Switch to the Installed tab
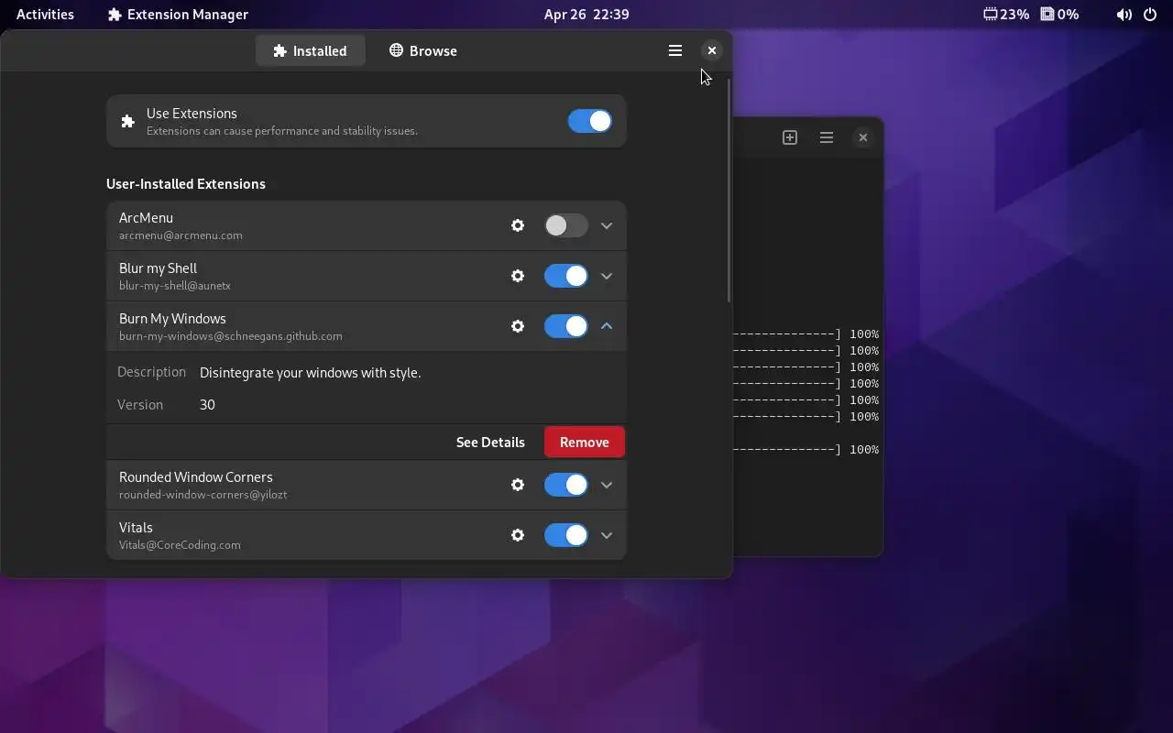Viewport: 1173px width, 733px height. (x=311, y=50)
